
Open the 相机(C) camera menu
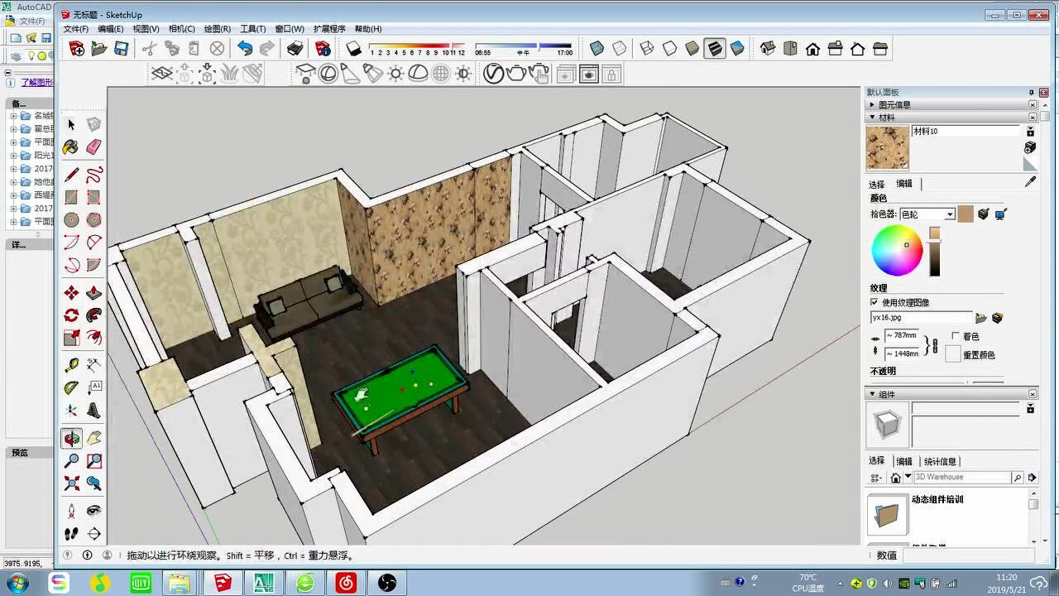tap(181, 29)
